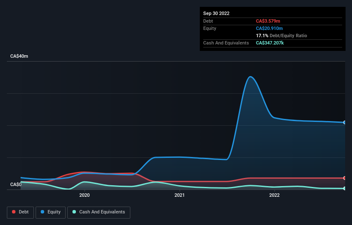The height and width of the screenshot is (225, 352).
Task: Click the teal Cash And Equivalents legend dot
Action: pyautogui.click(x=74, y=212)
